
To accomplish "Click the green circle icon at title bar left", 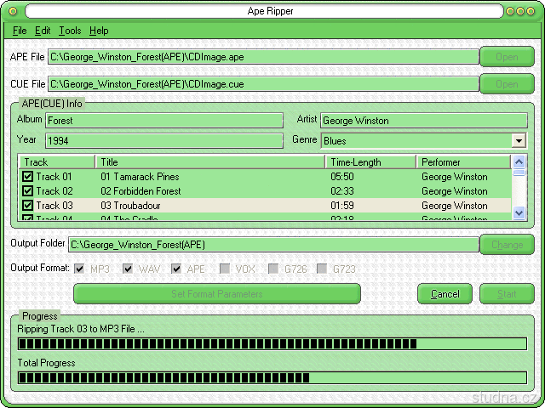I will click(13, 11).
